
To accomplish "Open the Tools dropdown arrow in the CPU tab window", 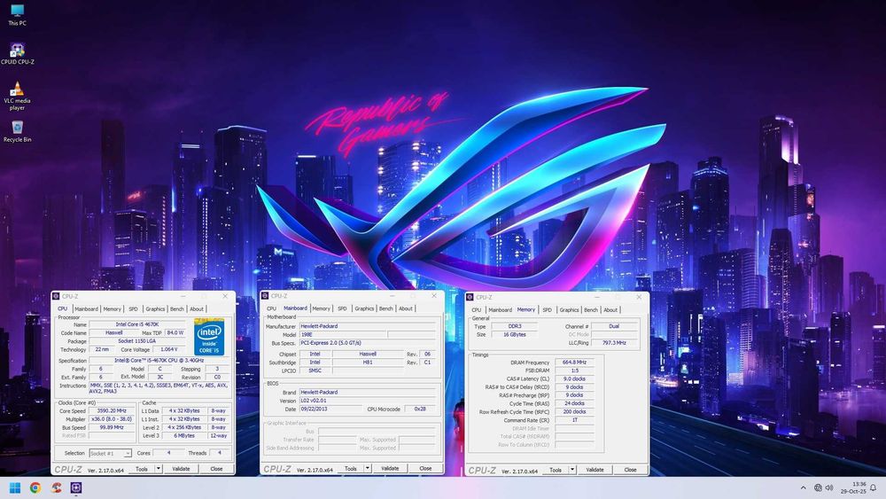I will 159,469.
